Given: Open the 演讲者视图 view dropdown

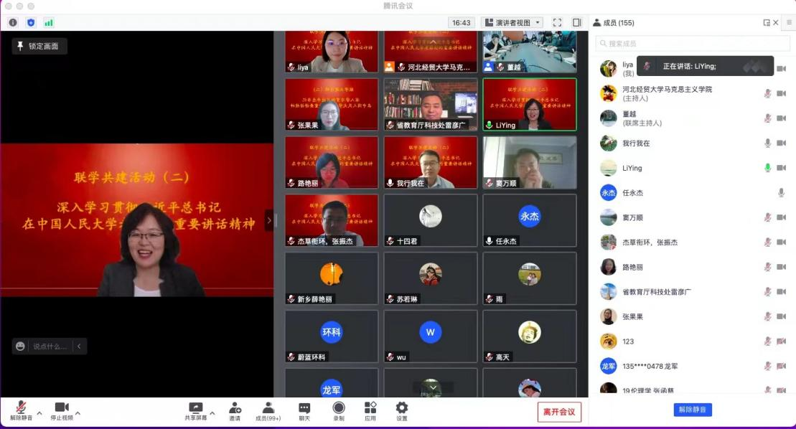Looking at the screenshot, I should tap(512, 23).
